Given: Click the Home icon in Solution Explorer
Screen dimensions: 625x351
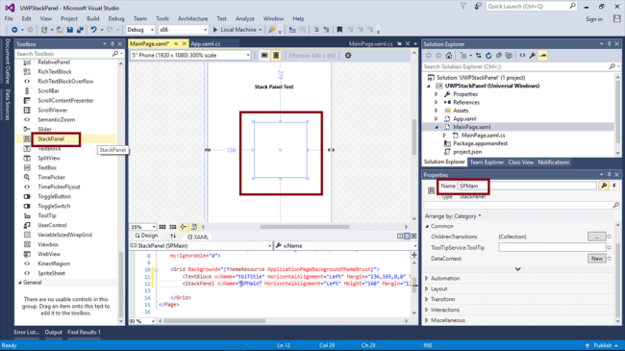Looking at the screenshot, I should 449,56.
